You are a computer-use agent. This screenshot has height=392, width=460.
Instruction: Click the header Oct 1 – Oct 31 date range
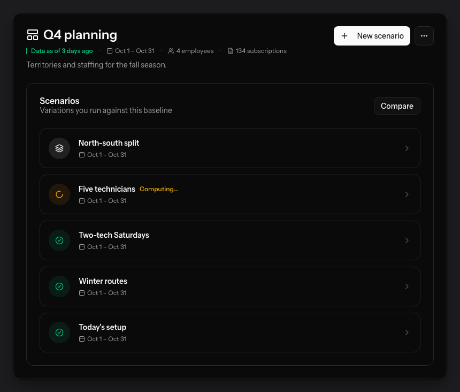coord(135,51)
